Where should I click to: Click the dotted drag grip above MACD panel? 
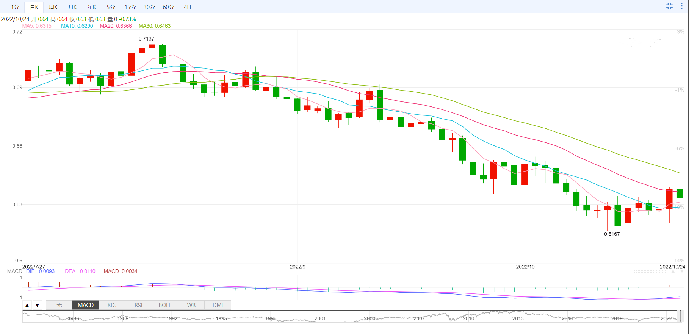(651, 272)
